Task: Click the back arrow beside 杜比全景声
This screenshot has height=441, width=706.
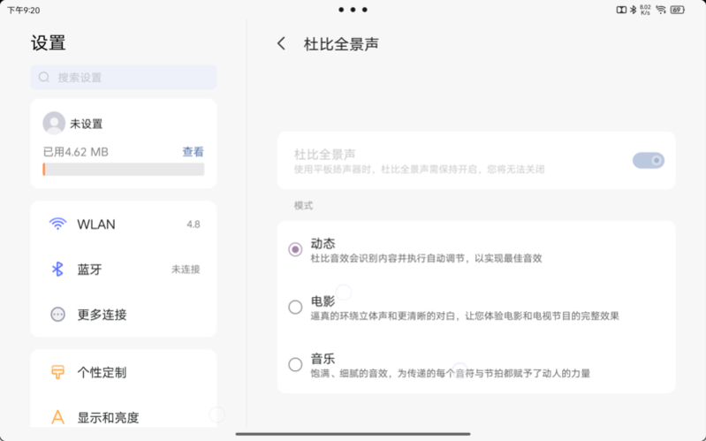Action: click(281, 43)
